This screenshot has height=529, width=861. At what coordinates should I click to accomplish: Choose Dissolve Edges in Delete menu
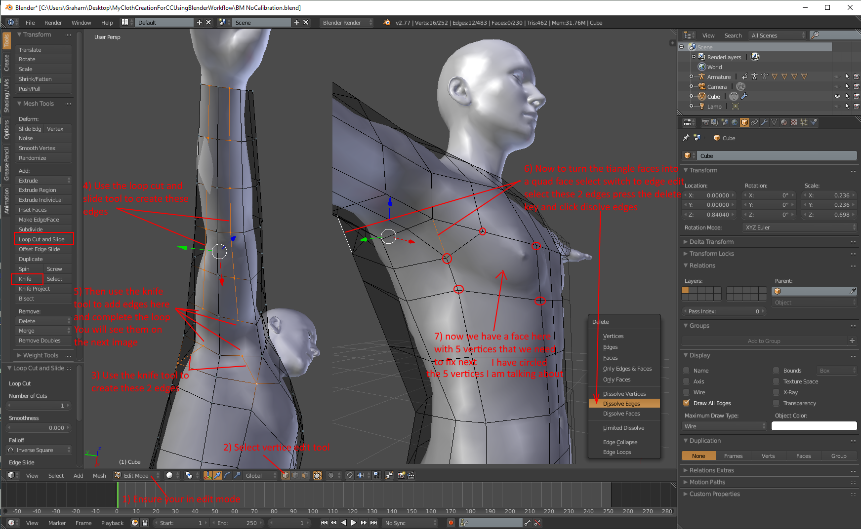pyautogui.click(x=624, y=404)
